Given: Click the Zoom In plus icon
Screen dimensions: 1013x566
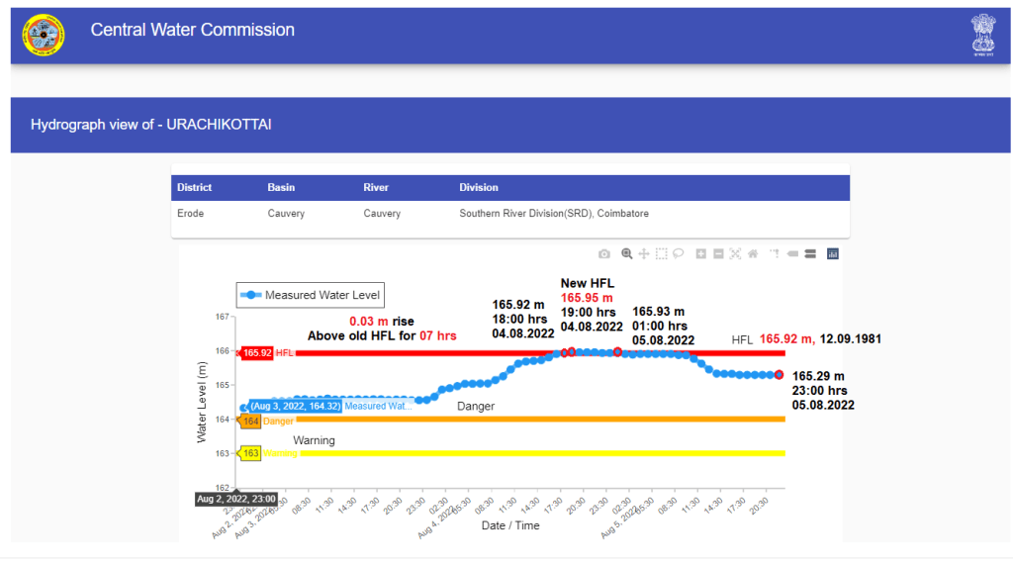Looking at the screenshot, I should (x=700, y=254).
